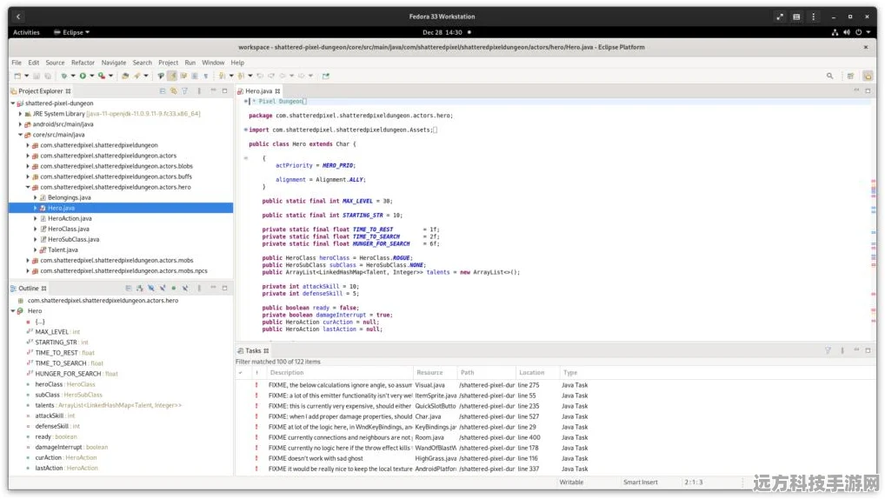Open the Source menu
The width and height of the screenshot is (885, 499).
pyautogui.click(x=55, y=63)
